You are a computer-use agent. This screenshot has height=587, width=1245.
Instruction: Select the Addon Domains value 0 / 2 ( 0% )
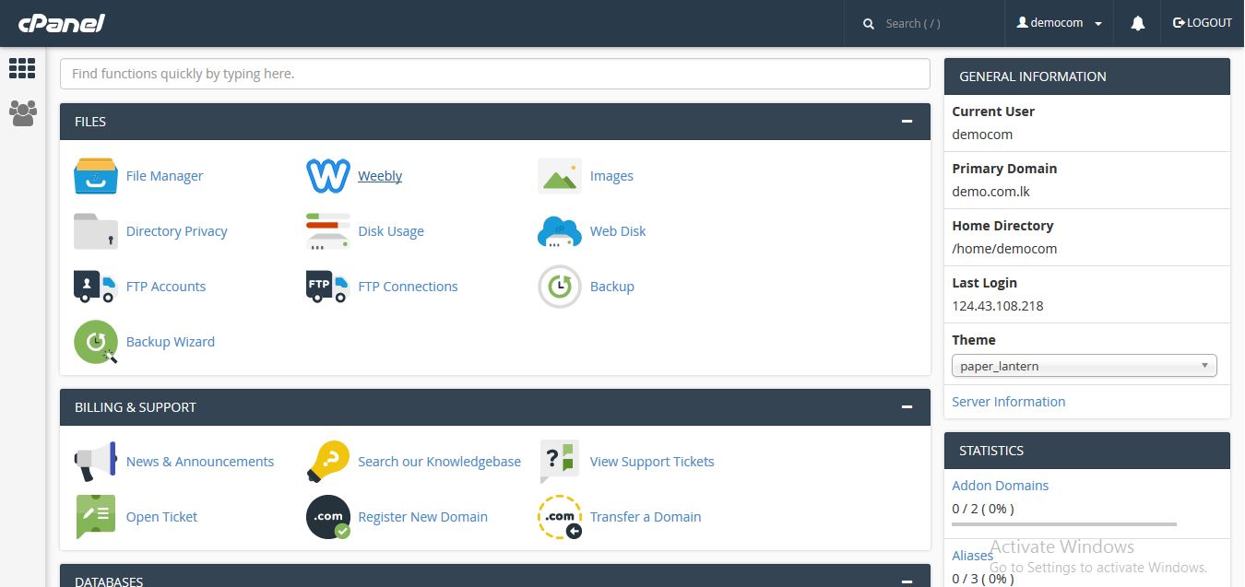click(983, 509)
